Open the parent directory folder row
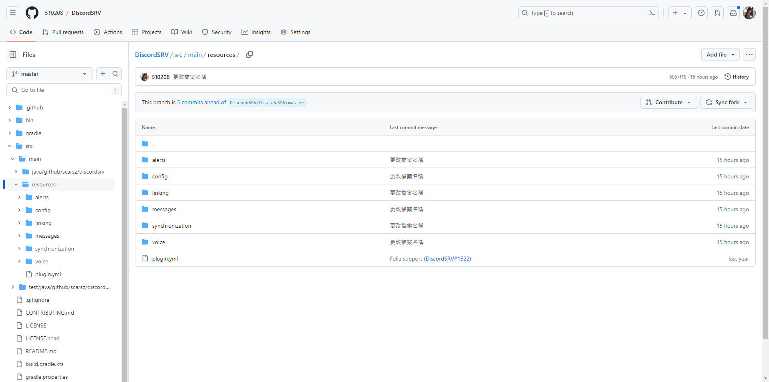 coord(445,144)
